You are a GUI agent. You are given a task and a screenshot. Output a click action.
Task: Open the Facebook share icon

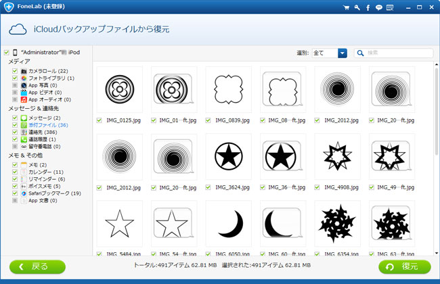pyautogui.click(x=367, y=7)
